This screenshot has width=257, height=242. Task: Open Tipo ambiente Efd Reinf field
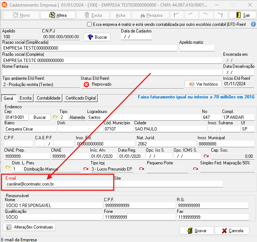point(41,85)
